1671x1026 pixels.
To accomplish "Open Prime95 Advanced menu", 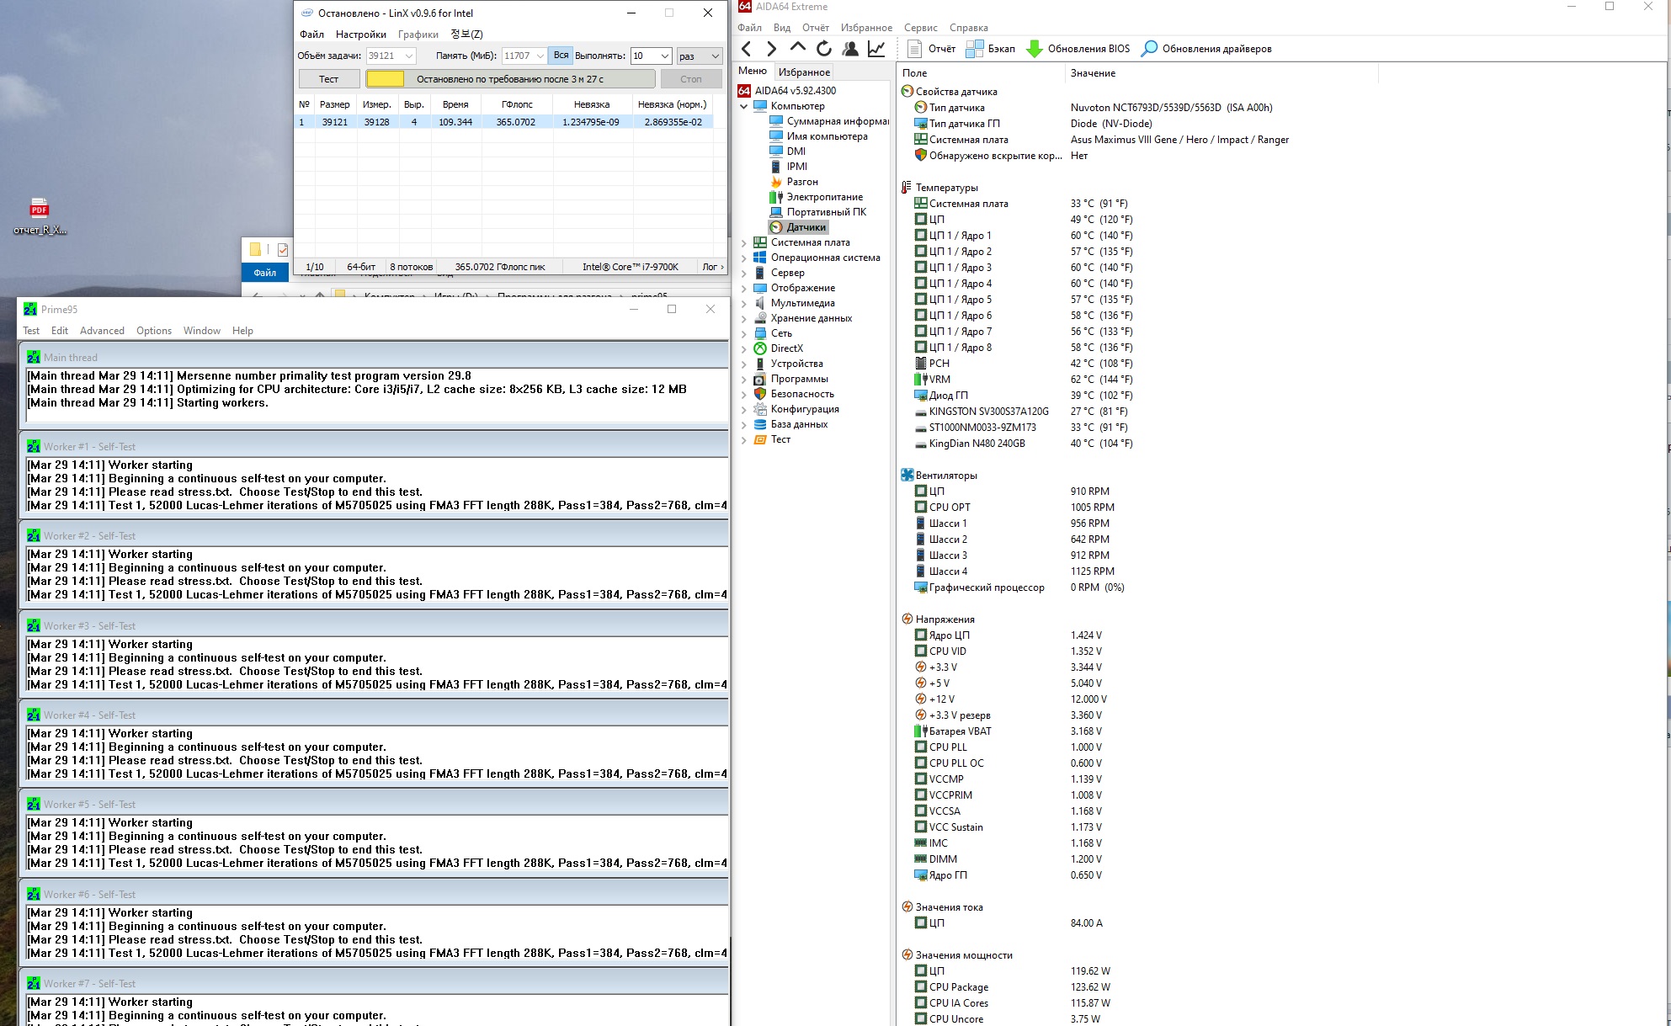I will 102,331.
